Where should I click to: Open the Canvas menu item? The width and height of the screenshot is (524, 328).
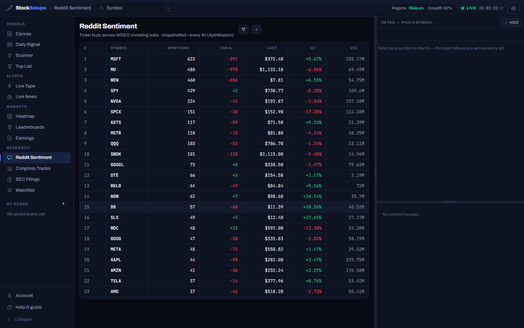37,34
